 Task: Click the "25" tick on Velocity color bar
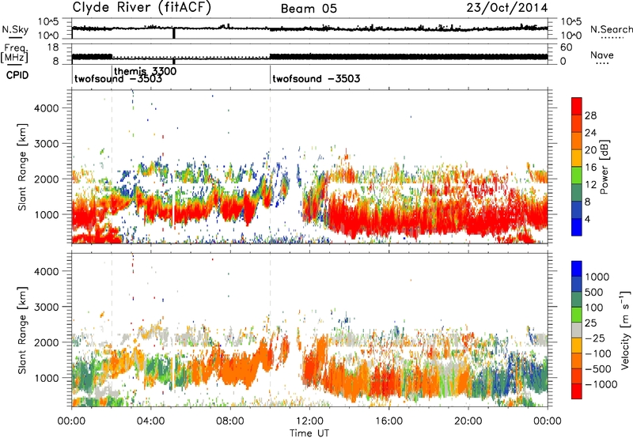590,323
